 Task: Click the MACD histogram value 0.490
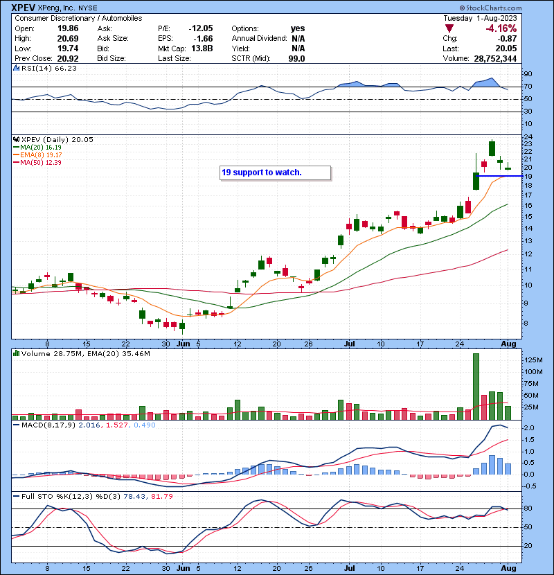(145, 425)
